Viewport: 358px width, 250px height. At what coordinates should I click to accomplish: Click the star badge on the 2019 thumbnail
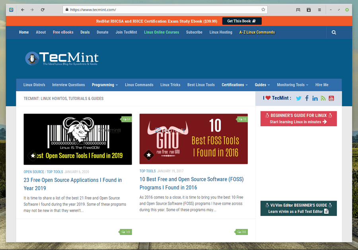tap(33, 156)
